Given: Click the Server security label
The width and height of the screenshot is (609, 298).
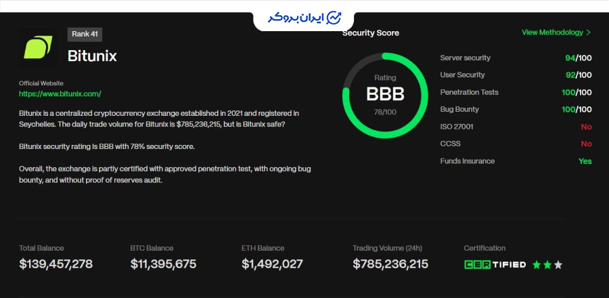Looking at the screenshot, I should pos(466,58).
